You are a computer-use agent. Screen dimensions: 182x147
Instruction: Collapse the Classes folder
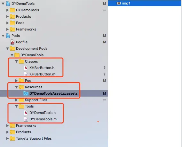(x=17, y=61)
